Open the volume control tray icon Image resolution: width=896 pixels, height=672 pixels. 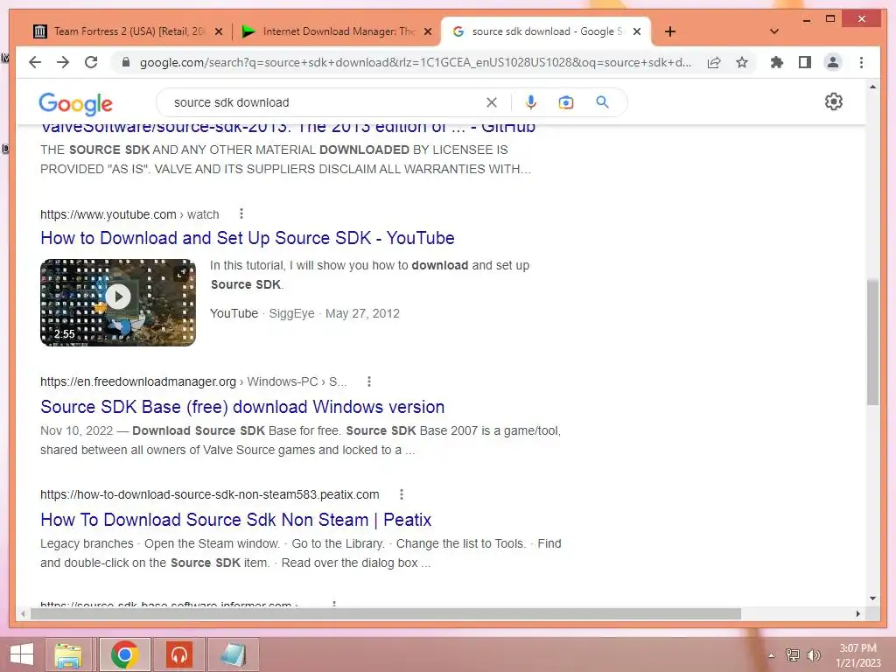click(x=814, y=655)
